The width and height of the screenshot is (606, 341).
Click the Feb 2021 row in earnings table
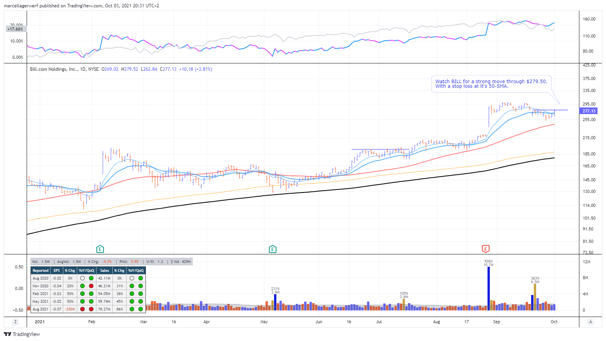point(88,294)
